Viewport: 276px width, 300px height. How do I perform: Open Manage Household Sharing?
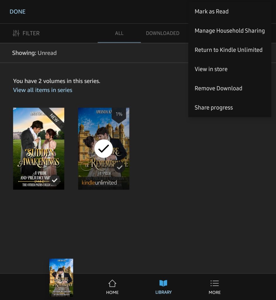click(229, 31)
